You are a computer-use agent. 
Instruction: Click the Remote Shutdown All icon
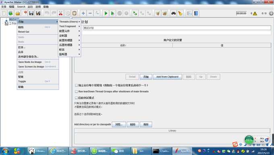coord(149,13)
